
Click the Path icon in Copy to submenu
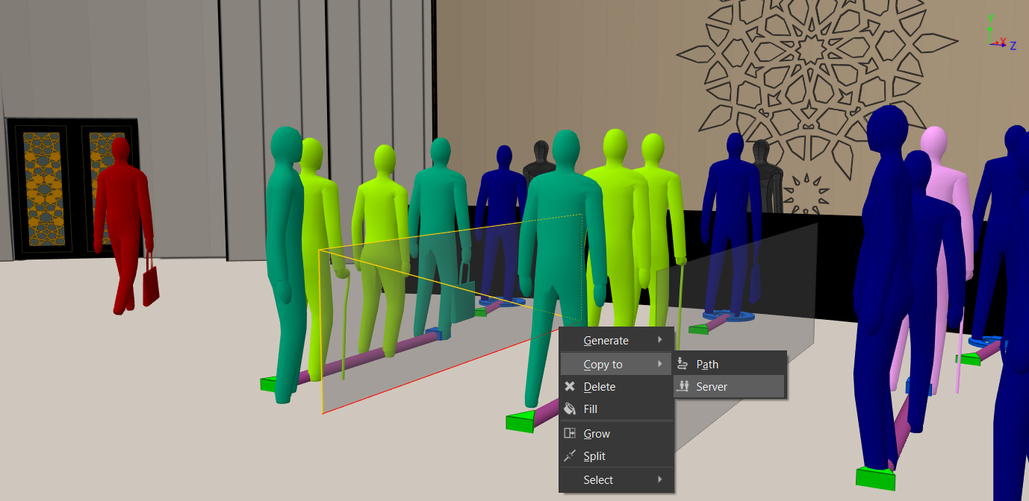coord(683,364)
